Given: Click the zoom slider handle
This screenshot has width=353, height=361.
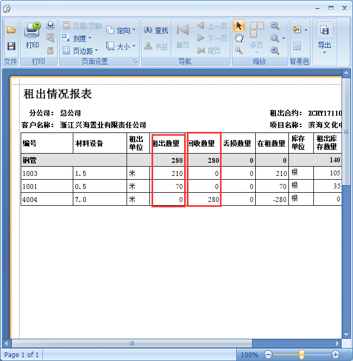Looking at the screenshot, I should [x=301, y=354].
